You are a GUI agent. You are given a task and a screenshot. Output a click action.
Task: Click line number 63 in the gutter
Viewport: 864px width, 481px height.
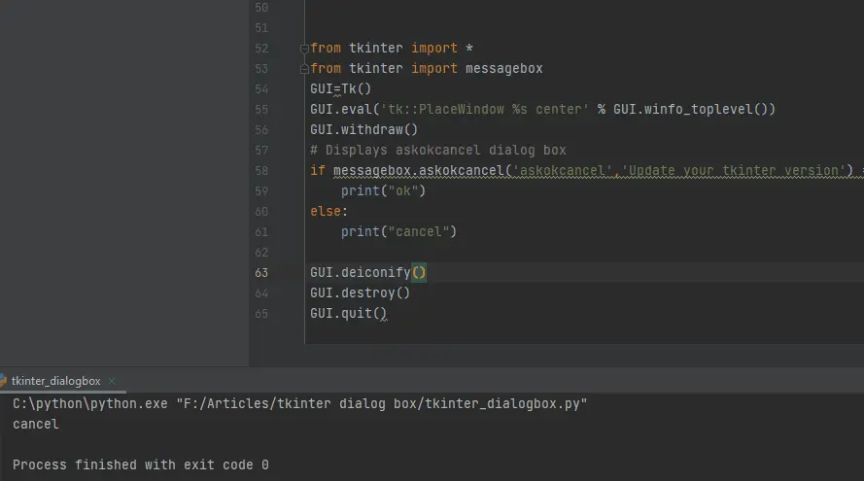[261, 273]
